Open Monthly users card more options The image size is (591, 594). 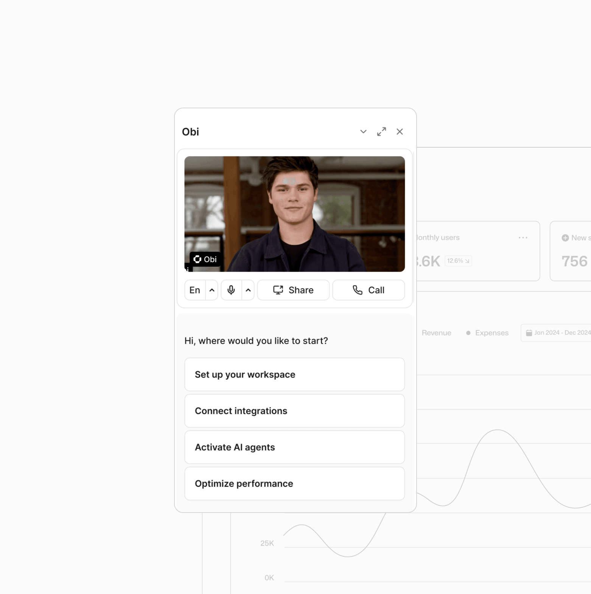523,238
